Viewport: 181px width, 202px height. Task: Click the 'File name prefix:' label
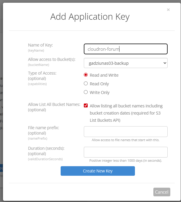pyautogui.click(x=43, y=127)
